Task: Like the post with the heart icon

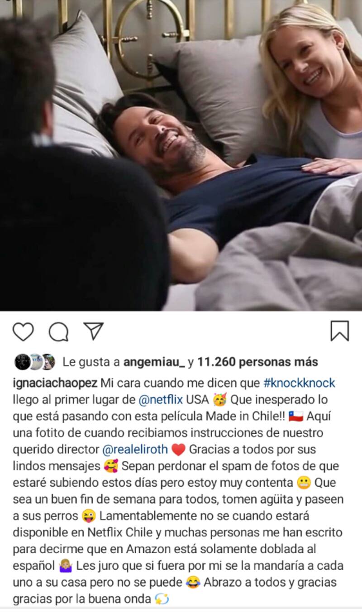Action: pos(23,332)
